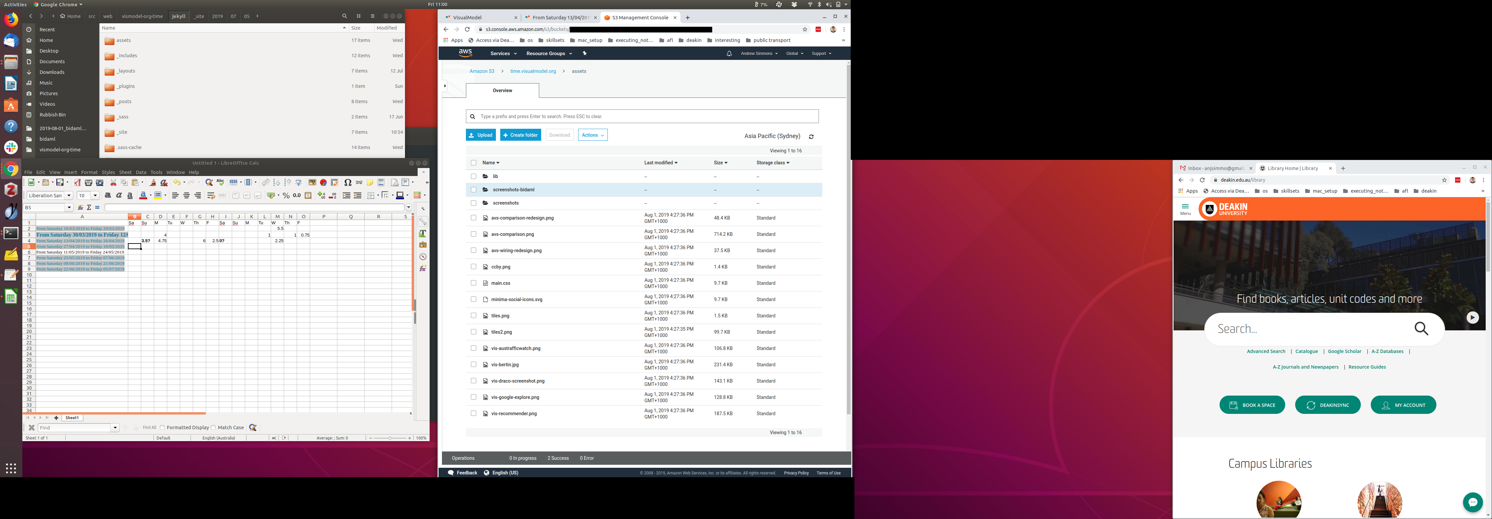The height and width of the screenshot is (519, 1492).
Task: Tick the screenshots-bidaml folder checkbox
Action: click(473, 190)
